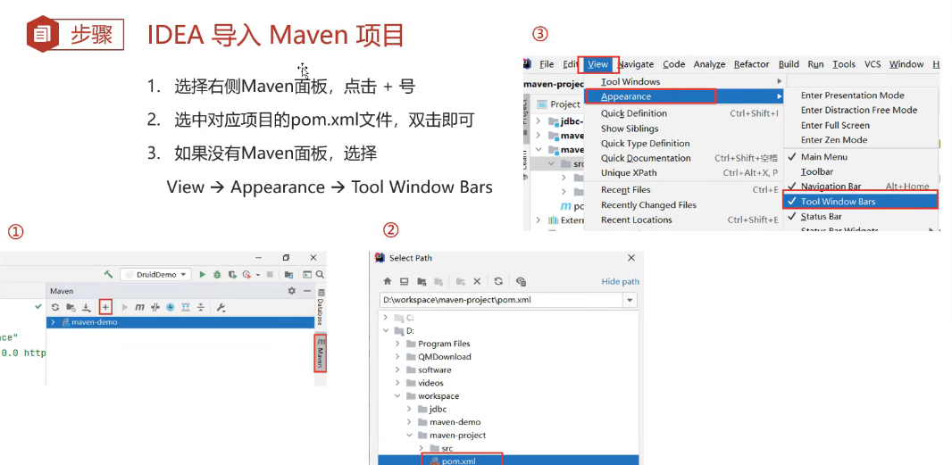The image size is (952, 465).
Task: Open Maven Settings wrench icon
Action: [221, 307]
